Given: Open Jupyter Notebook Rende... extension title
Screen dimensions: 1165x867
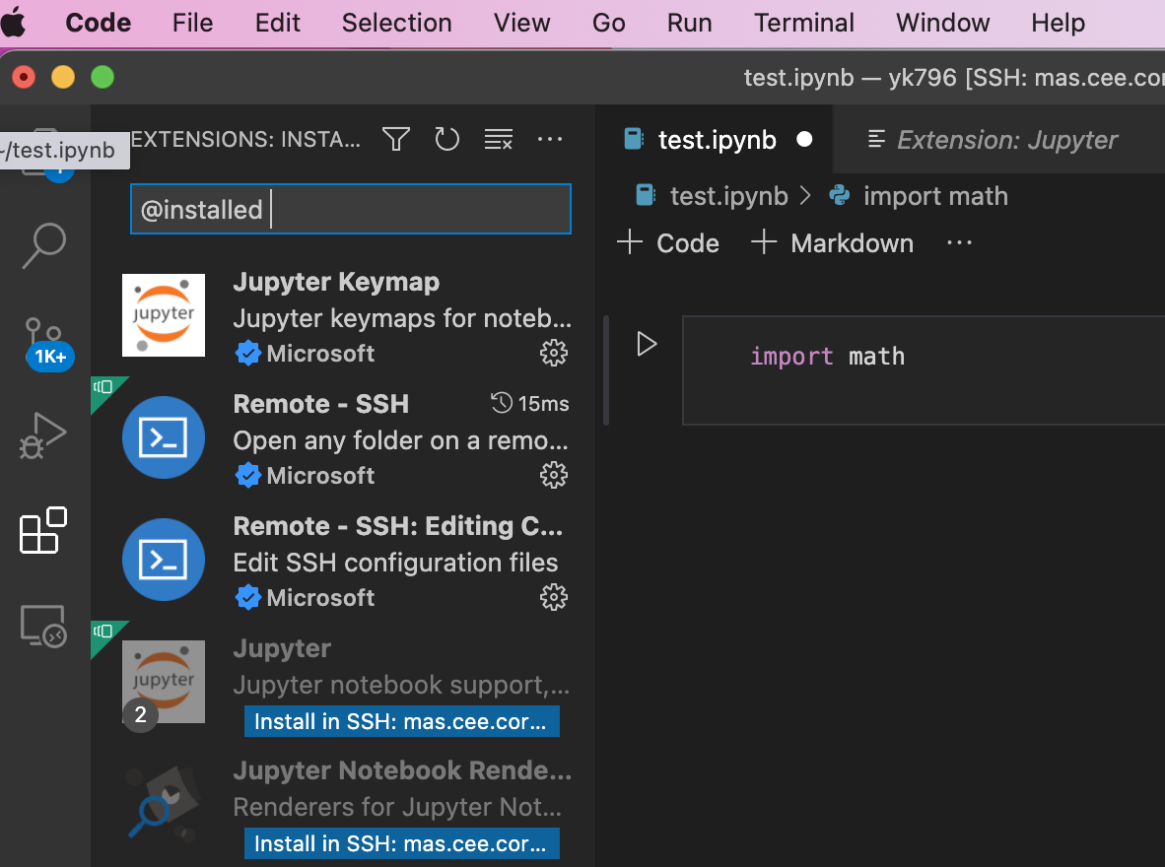Looking at the screenshot, I should 402,769.
